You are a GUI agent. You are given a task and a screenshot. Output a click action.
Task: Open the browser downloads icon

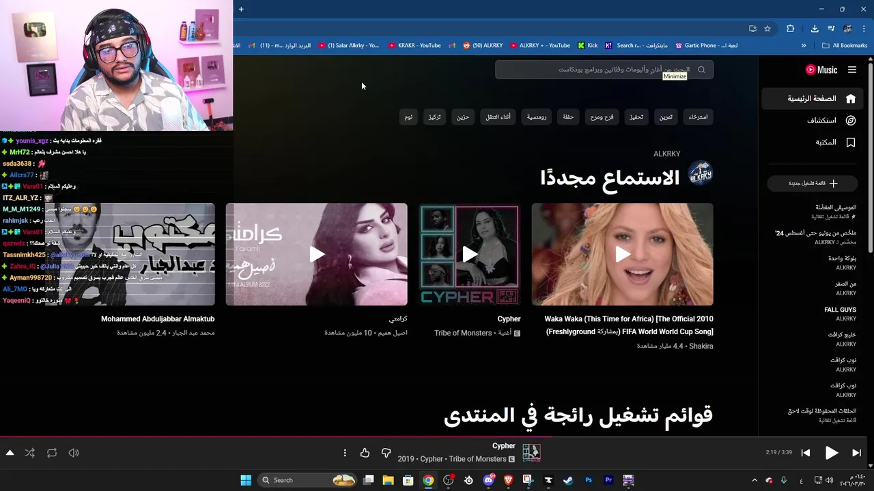[x=815, y=29]
